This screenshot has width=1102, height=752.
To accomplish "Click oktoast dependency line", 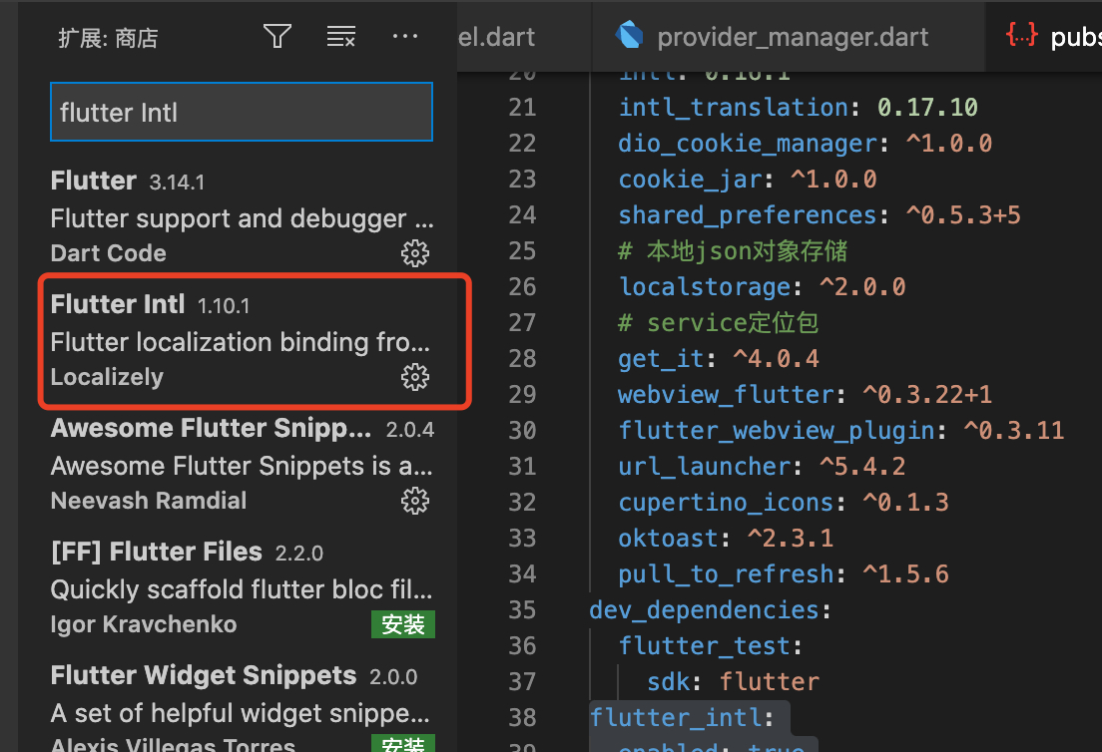I will click(726, 538).
